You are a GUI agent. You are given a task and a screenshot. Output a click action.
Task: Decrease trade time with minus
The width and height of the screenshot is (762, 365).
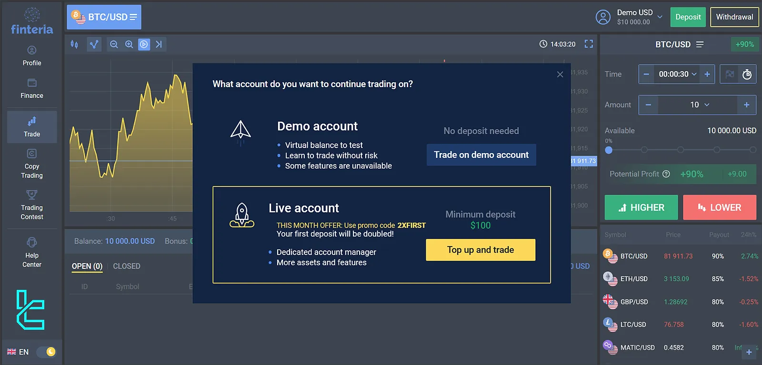coord(646,74)
